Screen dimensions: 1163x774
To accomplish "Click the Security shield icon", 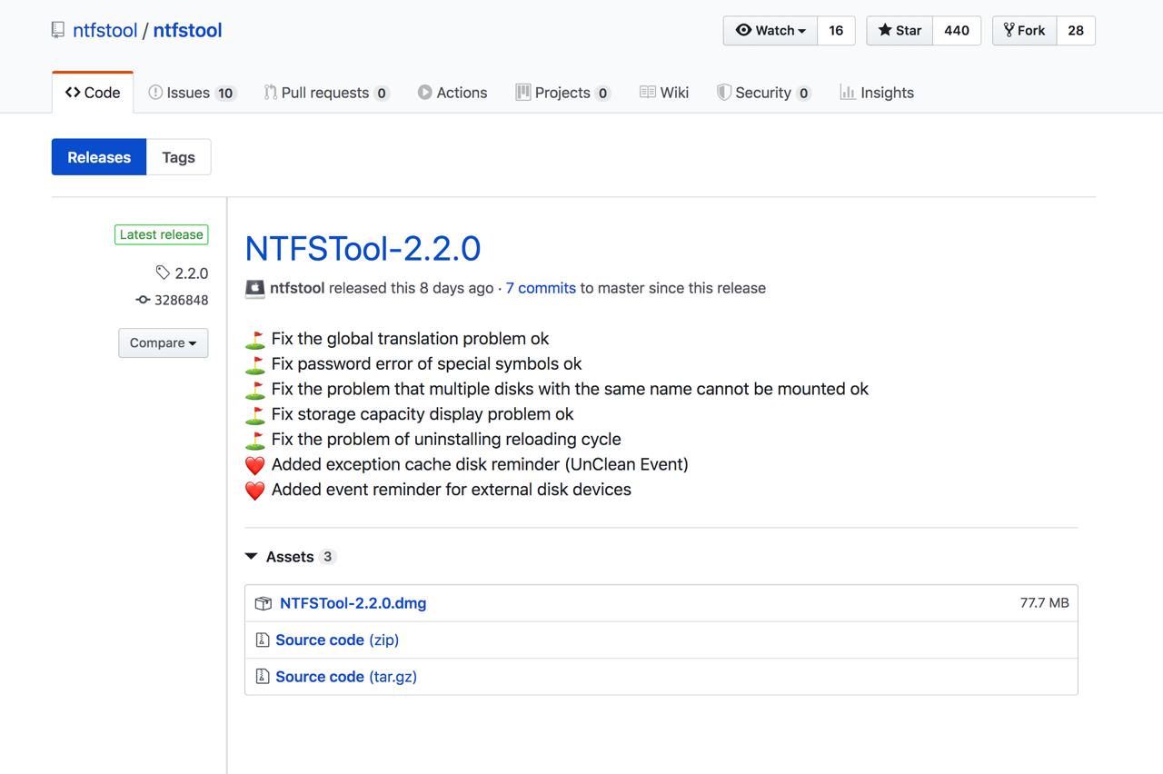I will pyautogui.click(x=724, y=92).
